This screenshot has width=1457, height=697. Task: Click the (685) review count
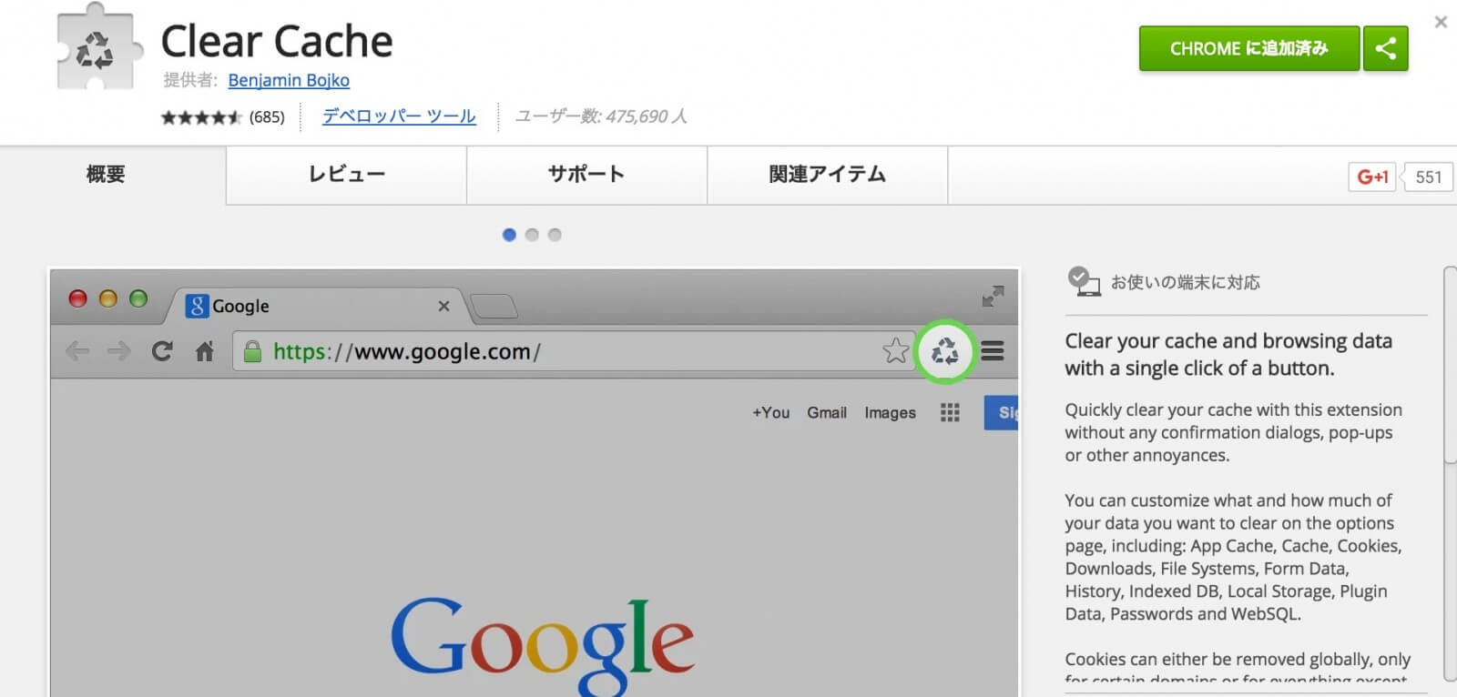(267, 117)
